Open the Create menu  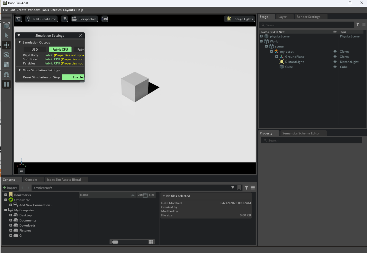click(x=21, y=10)
